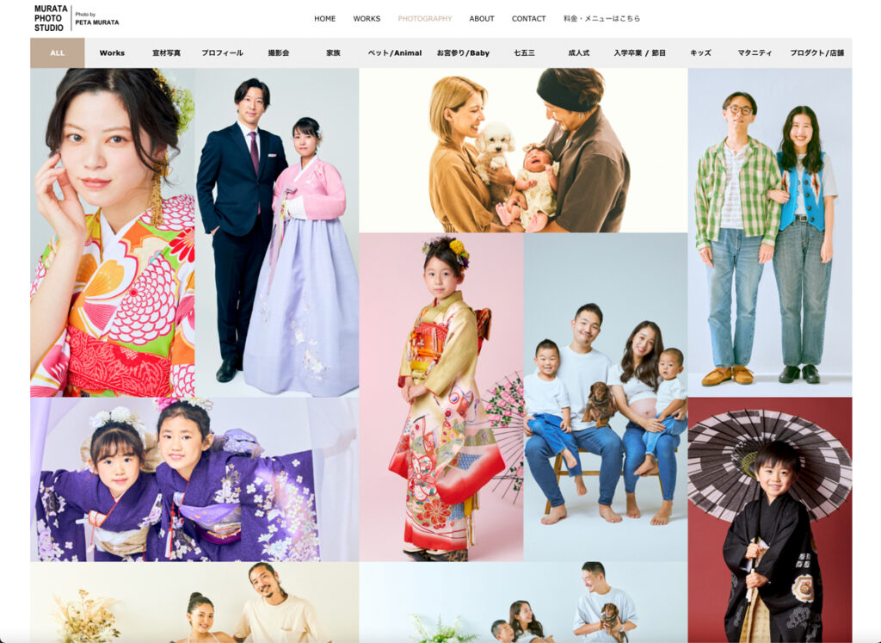Go to the WORKS menu item
Image resolution: width=881 pixels, height=643 pixels.
tap(367, 18)
